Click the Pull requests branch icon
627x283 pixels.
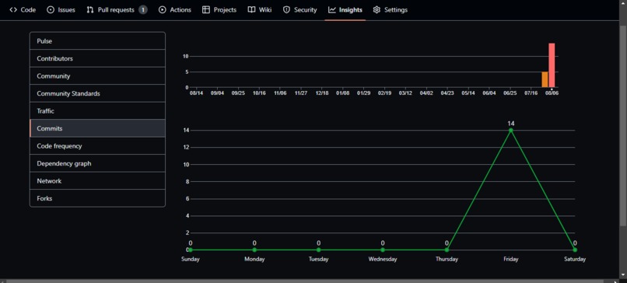click(90, 10)
